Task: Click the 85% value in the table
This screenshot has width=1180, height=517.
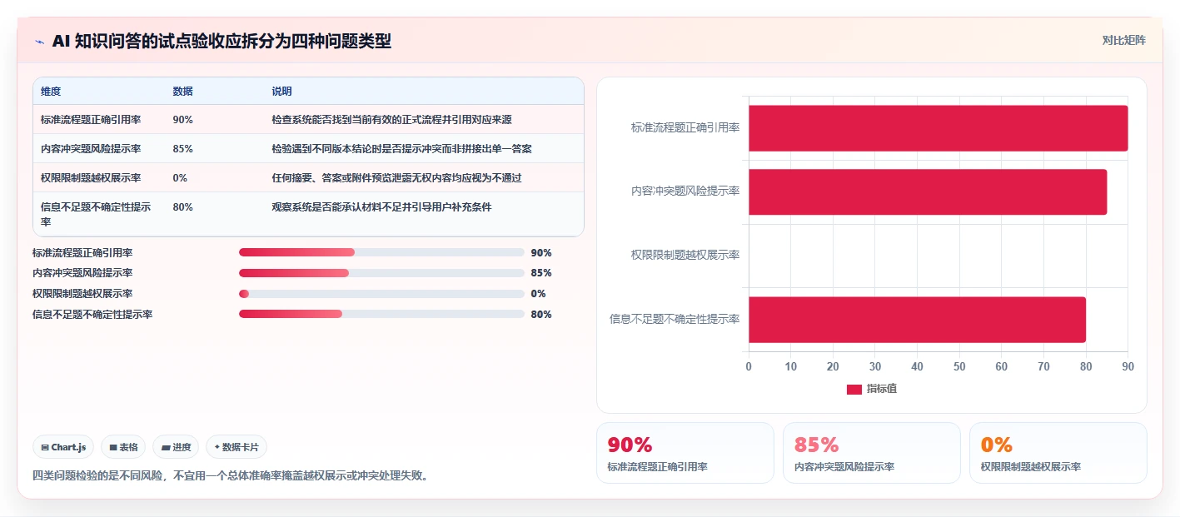Action: 182,149
